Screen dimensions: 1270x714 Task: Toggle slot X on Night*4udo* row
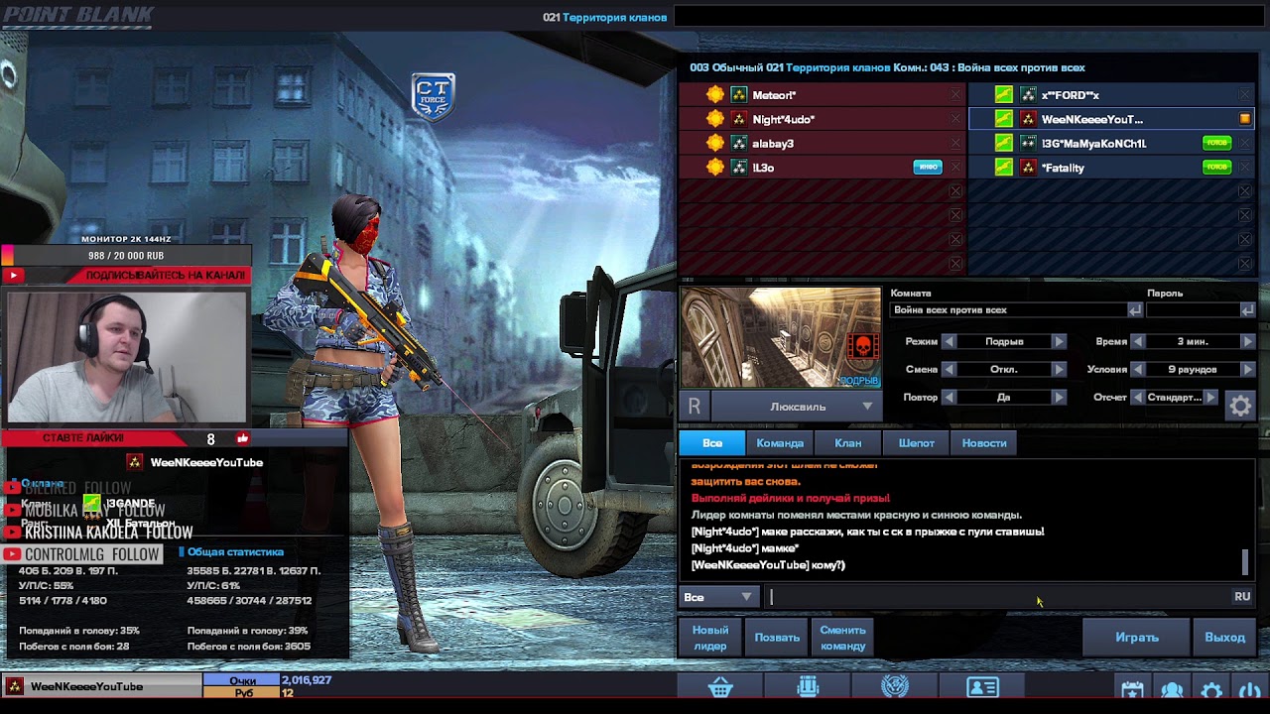click(955, 119)
